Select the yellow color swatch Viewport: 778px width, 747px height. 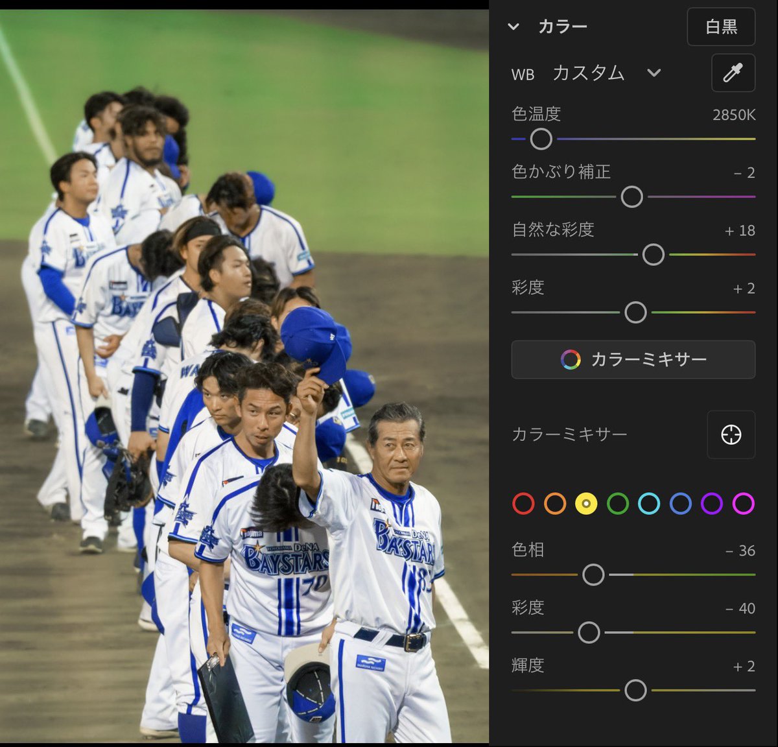(586, 503)
